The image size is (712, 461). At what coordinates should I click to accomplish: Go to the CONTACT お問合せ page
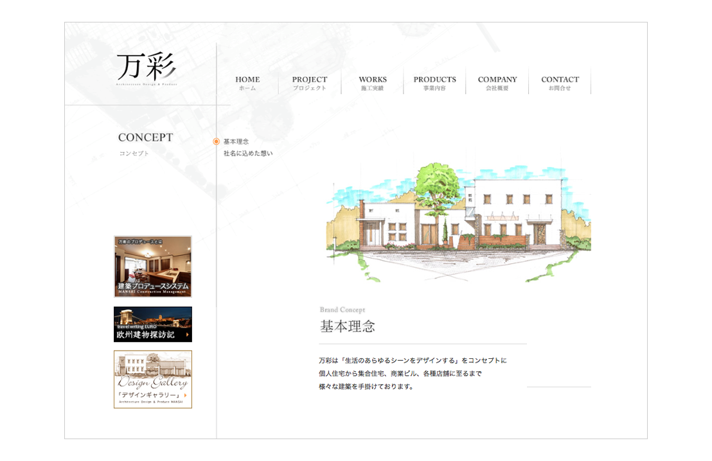point(560,83)
